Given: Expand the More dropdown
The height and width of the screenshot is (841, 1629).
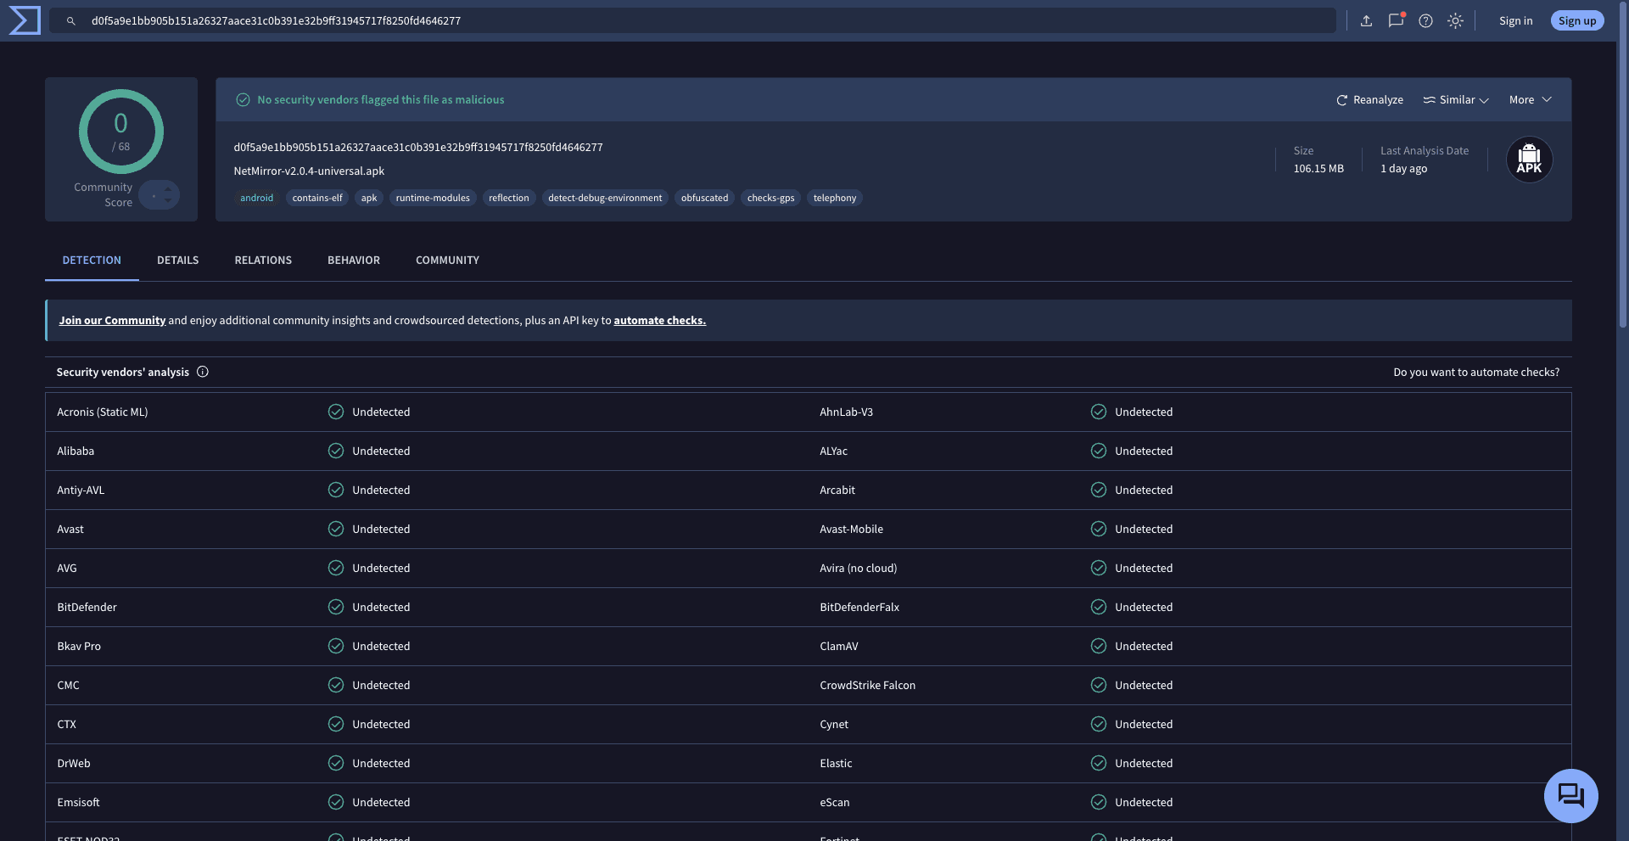Looking at the screenshot, I should click(1530, 100).
